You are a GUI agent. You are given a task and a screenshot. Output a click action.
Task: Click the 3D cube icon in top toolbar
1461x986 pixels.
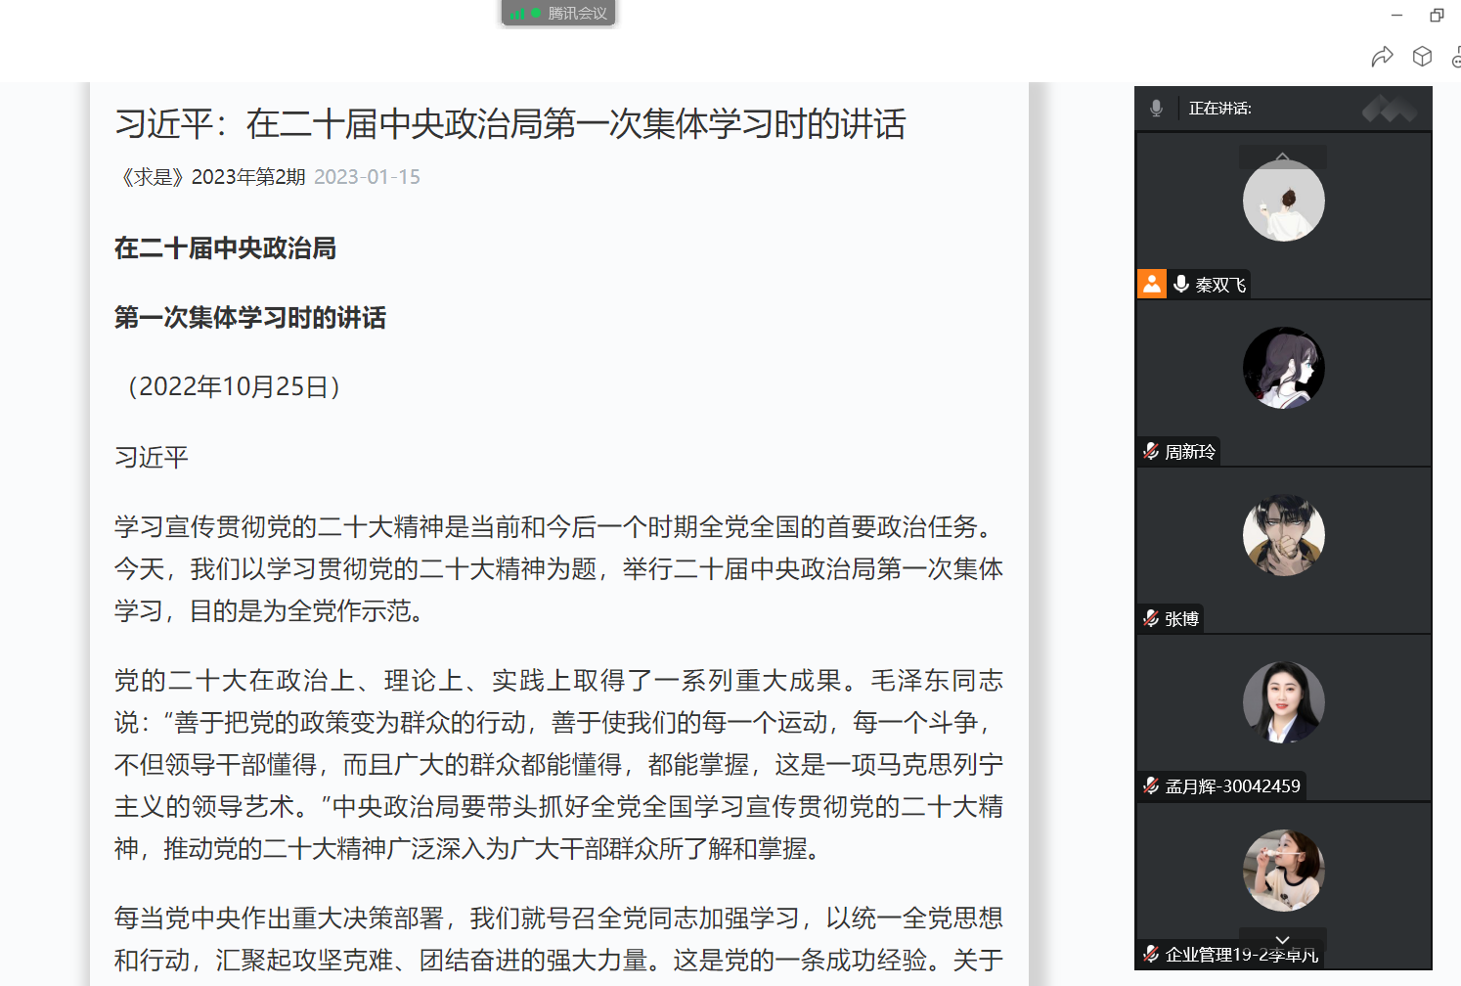1422,57
